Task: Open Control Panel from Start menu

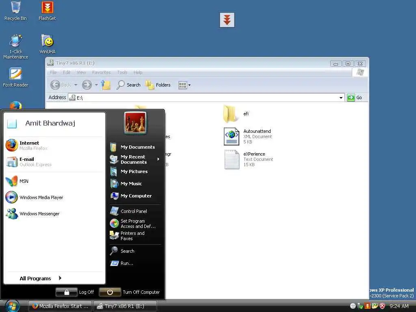Action: pyautogui.click(x=135, y=211)
